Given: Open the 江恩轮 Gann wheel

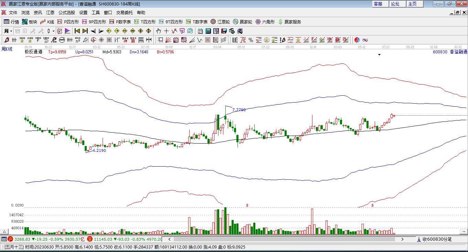Looking at the screenshot, I should [220, 22].
